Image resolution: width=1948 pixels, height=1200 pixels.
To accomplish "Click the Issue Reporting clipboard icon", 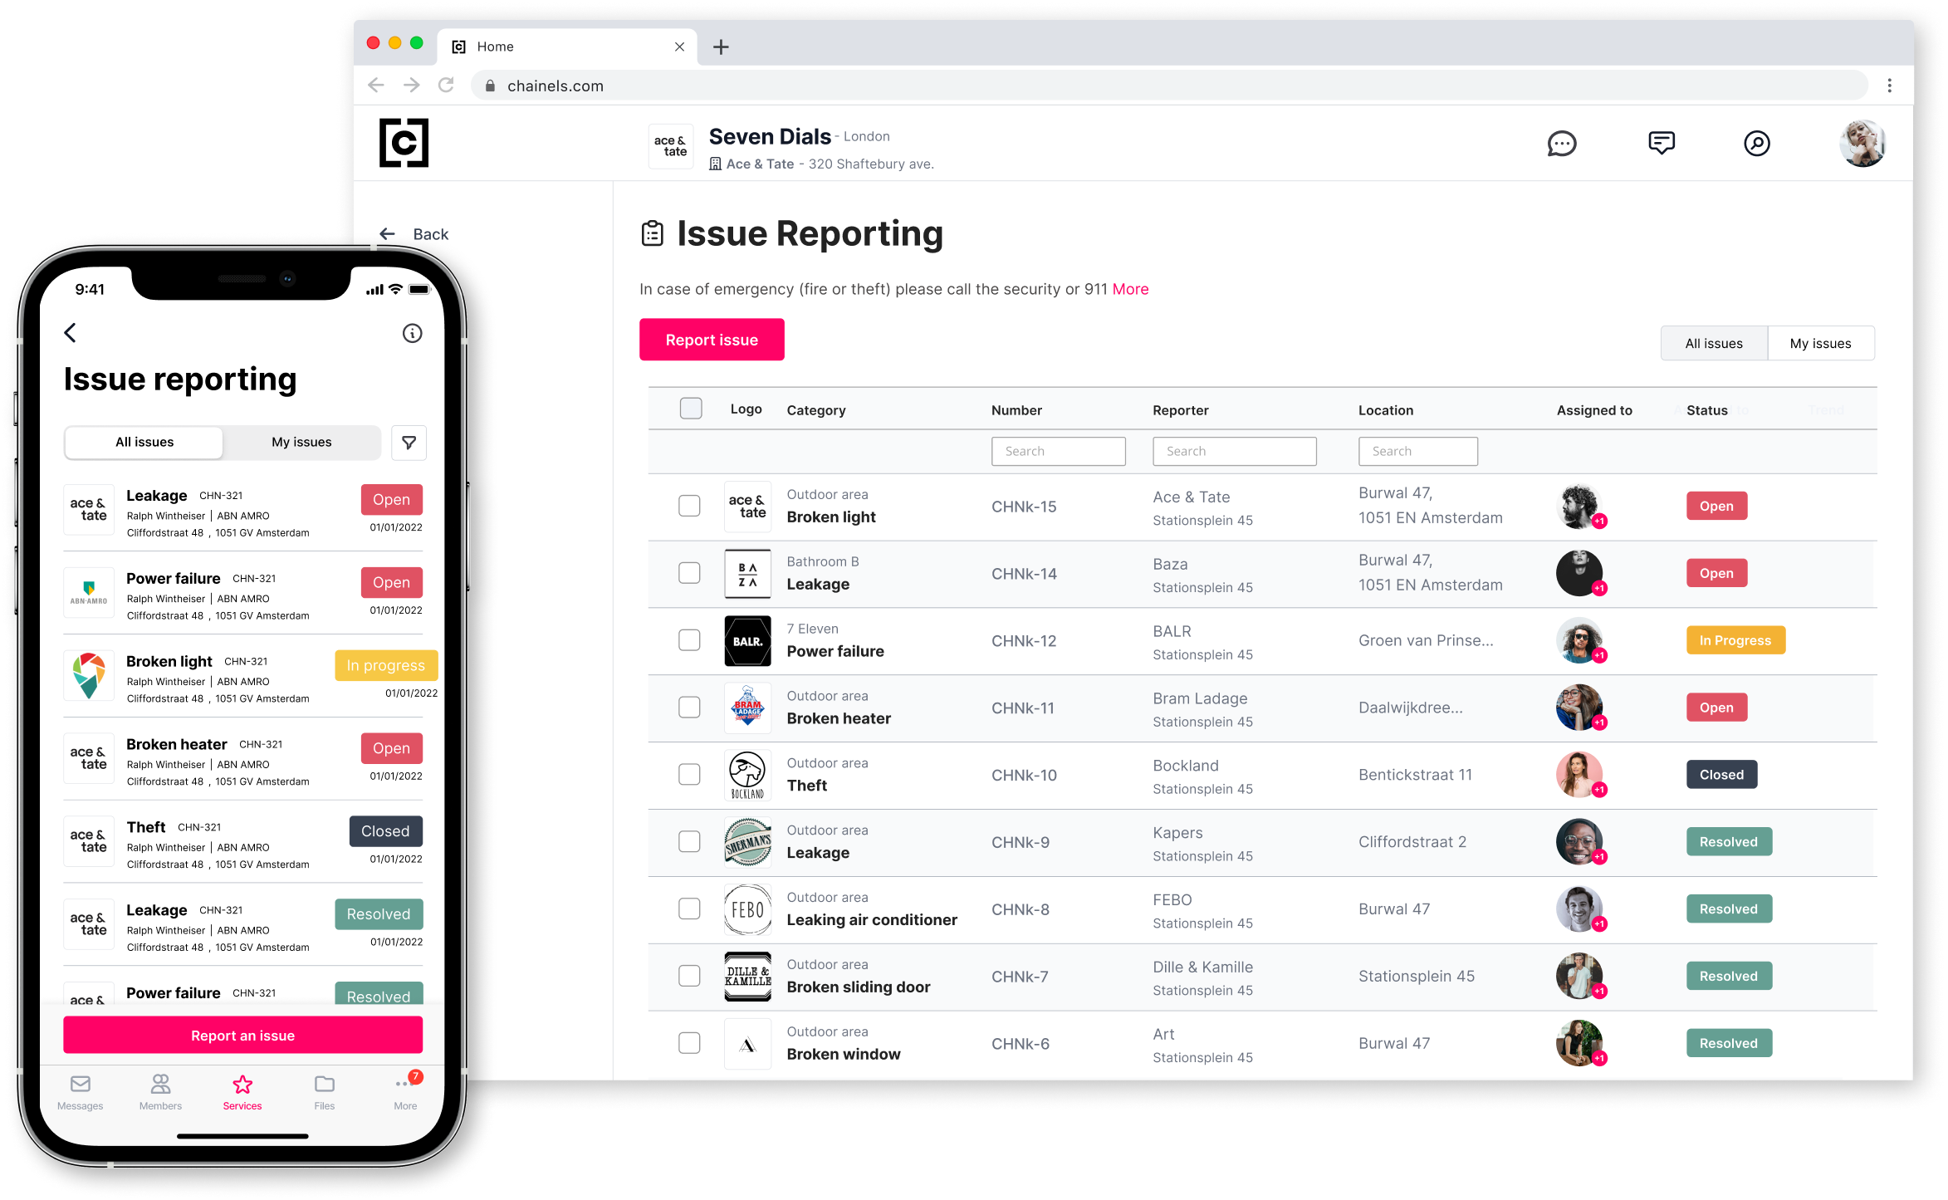I will (653, 233).
